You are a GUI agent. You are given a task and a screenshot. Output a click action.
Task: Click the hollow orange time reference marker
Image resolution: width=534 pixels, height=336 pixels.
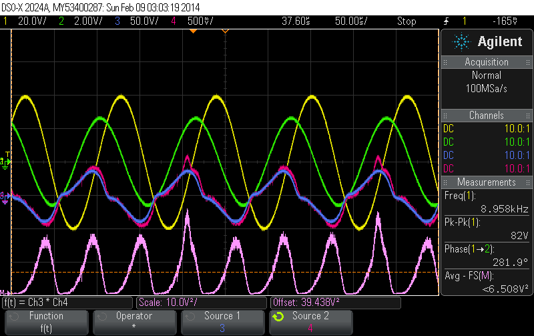[225, 31]
